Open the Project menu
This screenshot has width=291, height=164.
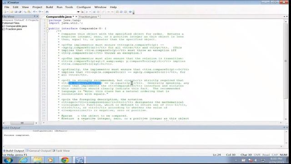tap(37, 7)
